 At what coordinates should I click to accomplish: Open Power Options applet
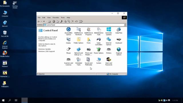click(99, 51)
